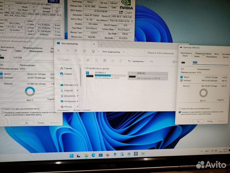Check compress this disk in disk C properties

(x=3, y=109)
